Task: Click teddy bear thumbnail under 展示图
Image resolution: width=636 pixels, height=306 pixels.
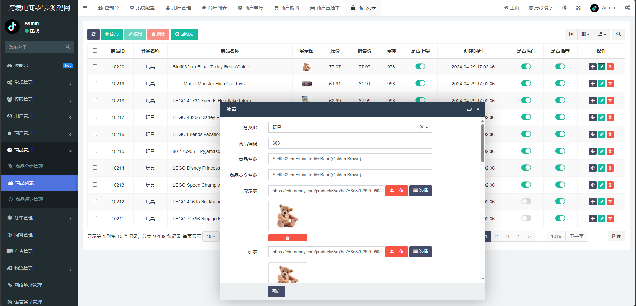Action: 287,216
